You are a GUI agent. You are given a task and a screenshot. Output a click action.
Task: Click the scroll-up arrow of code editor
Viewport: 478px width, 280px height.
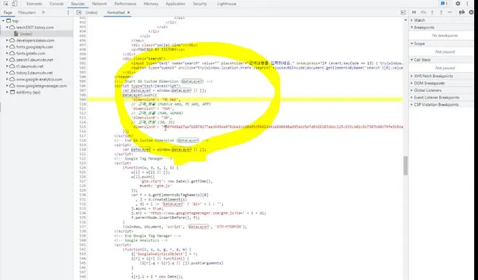405,20
